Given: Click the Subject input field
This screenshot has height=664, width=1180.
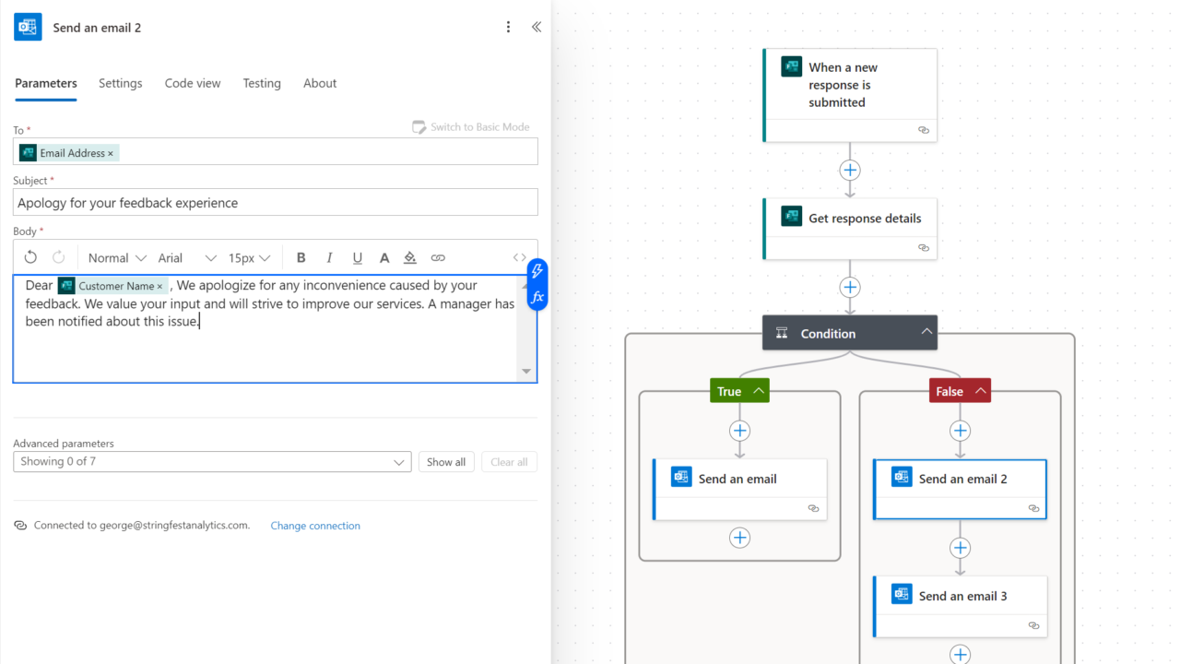Looking at the screenshot, I should pyautogui.click(x=276, y=203).
